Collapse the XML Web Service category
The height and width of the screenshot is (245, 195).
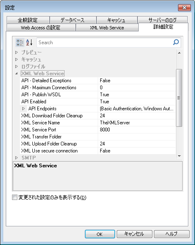(x=17, y=74)
